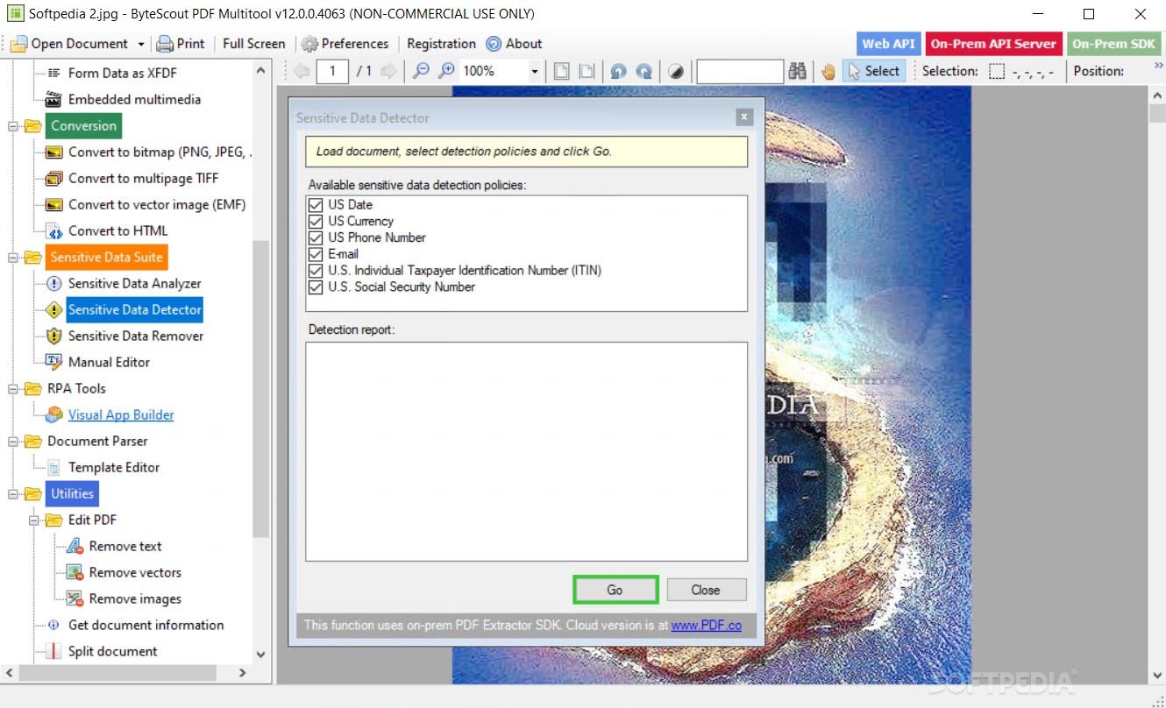Select Sensitive Data Detector tree item
Viewport: 1166px width, 708px height.
(135, 309)
